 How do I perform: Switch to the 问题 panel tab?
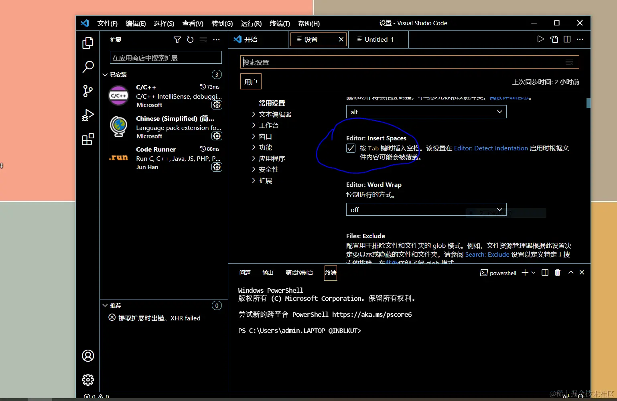[x=245, y=273]
